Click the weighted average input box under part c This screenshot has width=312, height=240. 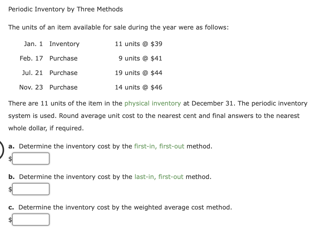31,220
